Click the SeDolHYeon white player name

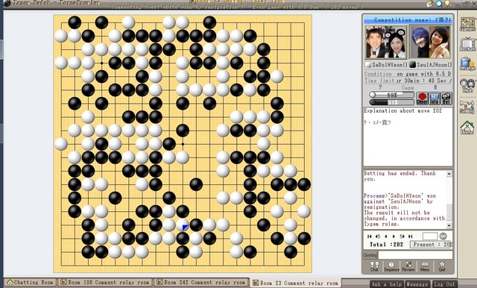tap(389, 65)
